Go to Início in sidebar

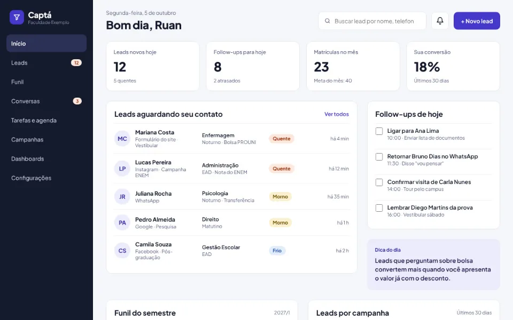pyautogui.click(x=46, y=43)
